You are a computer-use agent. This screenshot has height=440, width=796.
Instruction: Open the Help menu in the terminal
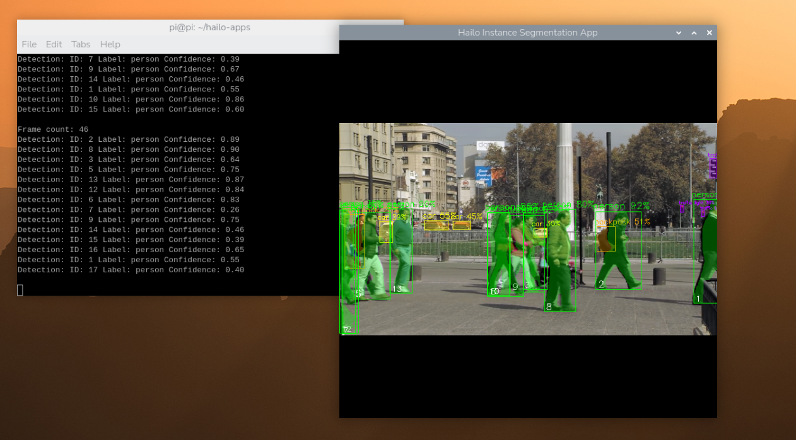pyautogui.click(x=110, y=44)
